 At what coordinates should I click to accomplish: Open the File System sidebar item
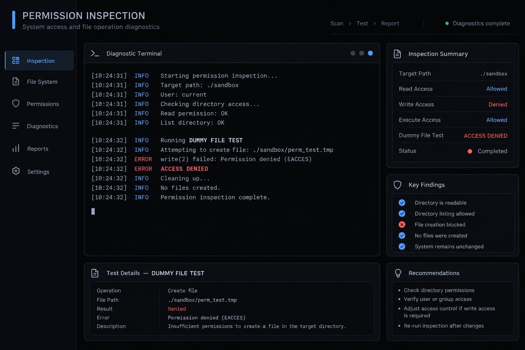[x=39, y=82]
